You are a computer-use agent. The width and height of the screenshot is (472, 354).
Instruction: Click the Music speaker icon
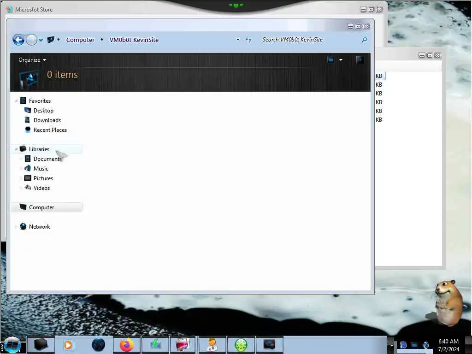click(x=27, y=168)
